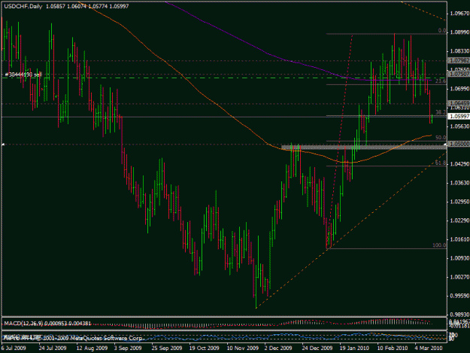Click the 1.02950 price scale value
Image resolution: width=470 pixels, height=353 pixels.
[x=459, y=202]
